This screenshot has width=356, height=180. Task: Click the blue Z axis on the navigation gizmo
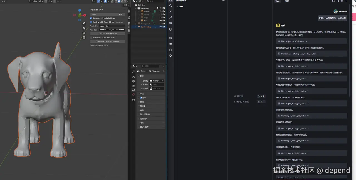pyautogui.click(x=80, y=10)
